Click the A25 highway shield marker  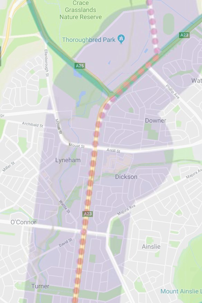80,66
